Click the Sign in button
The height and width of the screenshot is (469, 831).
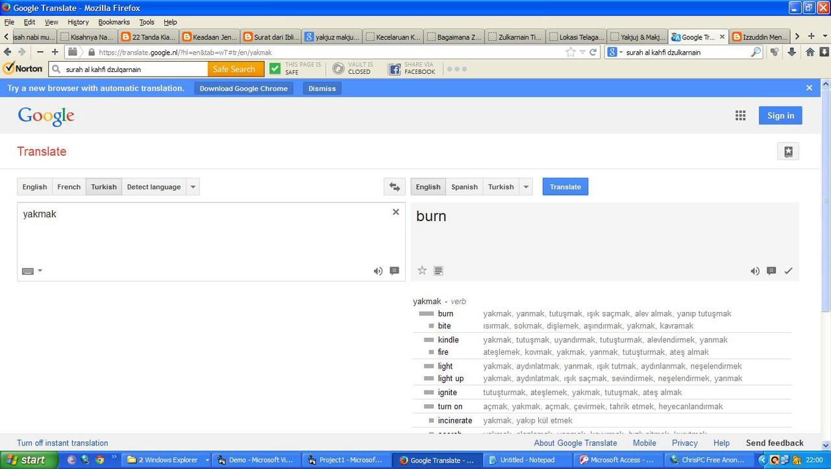pyautogui.click(x=780, y=115)
